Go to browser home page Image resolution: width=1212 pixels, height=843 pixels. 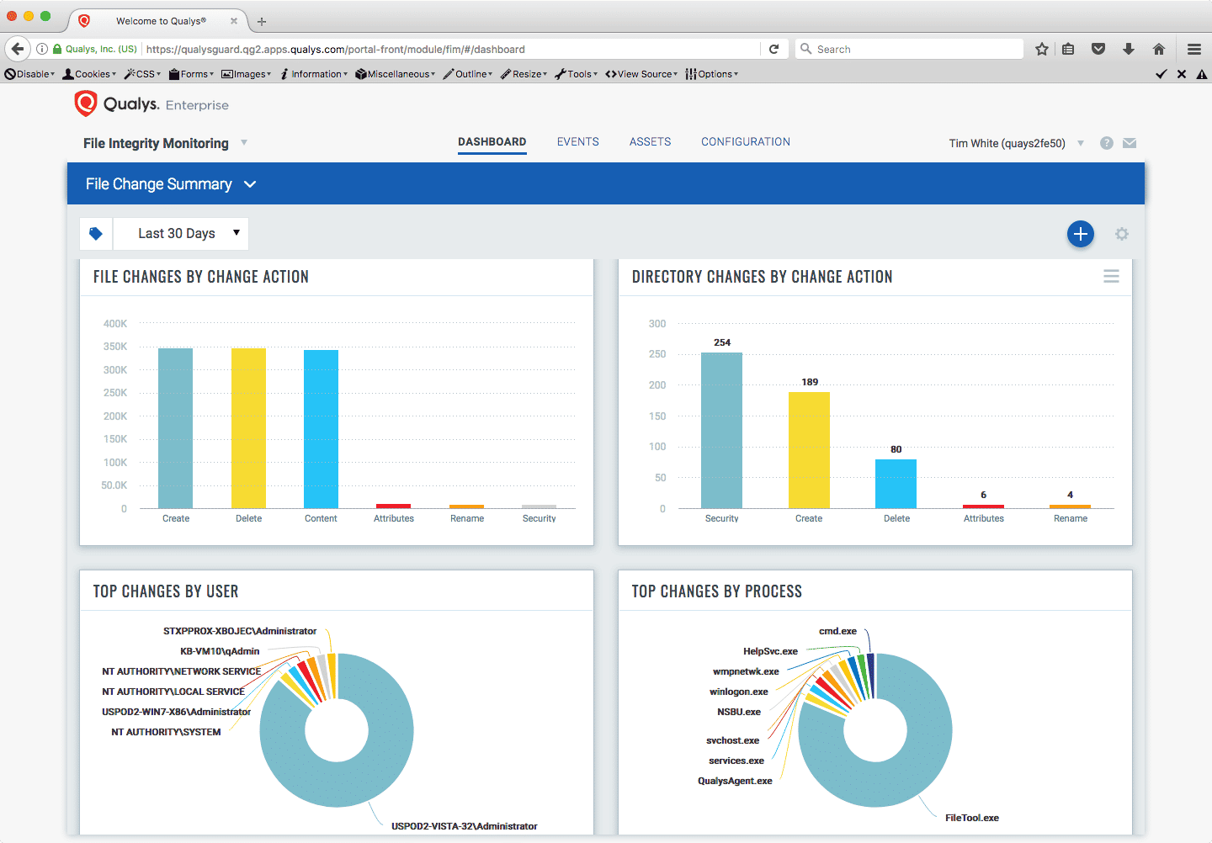click(1159, 49)
